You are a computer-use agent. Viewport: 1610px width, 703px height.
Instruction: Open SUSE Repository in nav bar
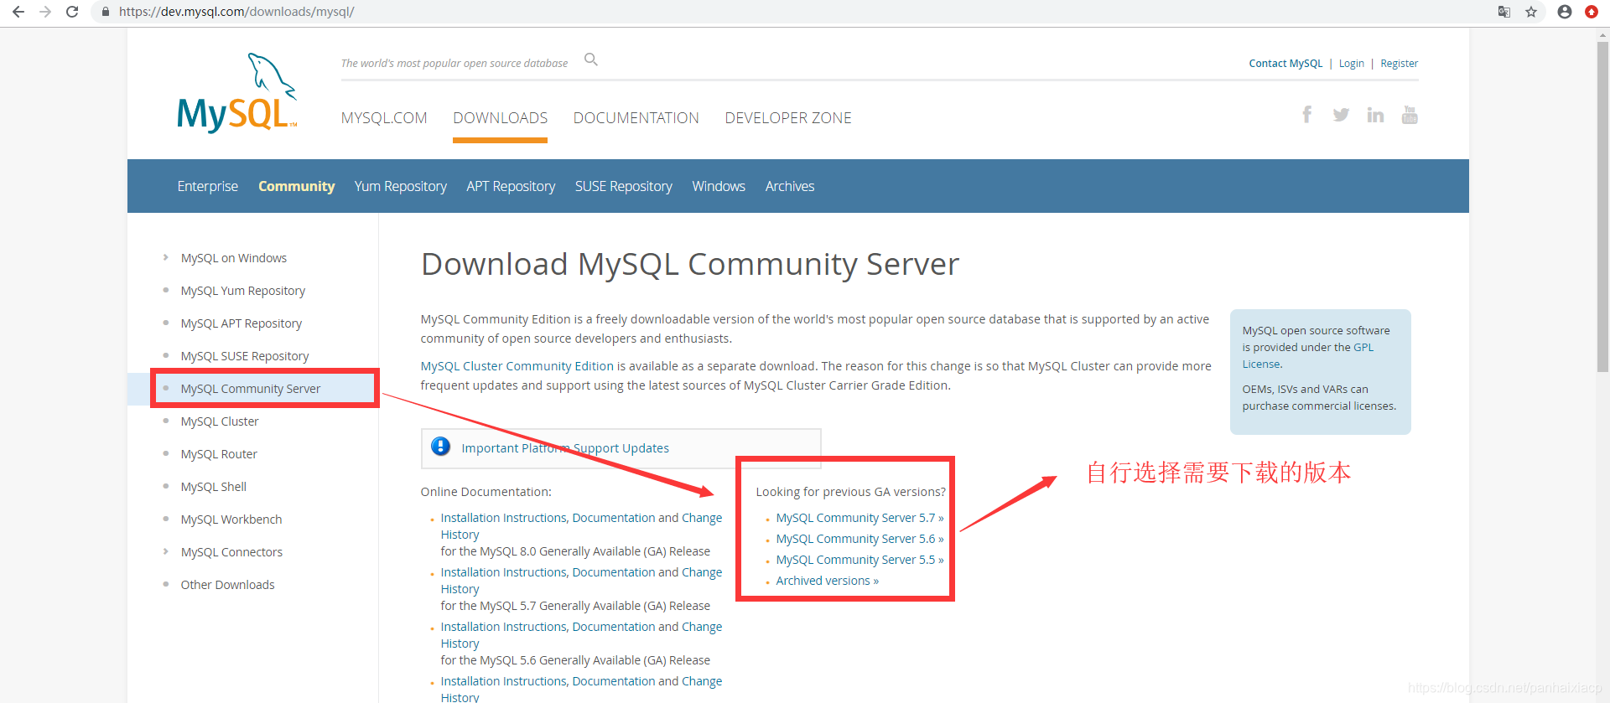pyautogui.click(x=623, y=186)
